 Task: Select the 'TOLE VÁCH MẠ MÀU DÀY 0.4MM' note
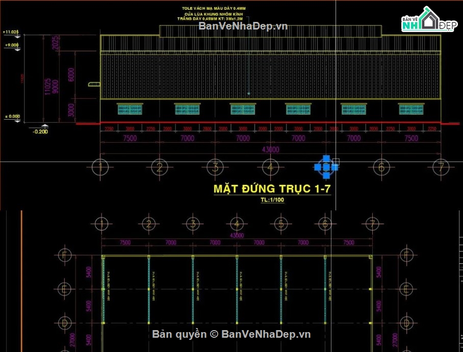(x=214, y=9)
